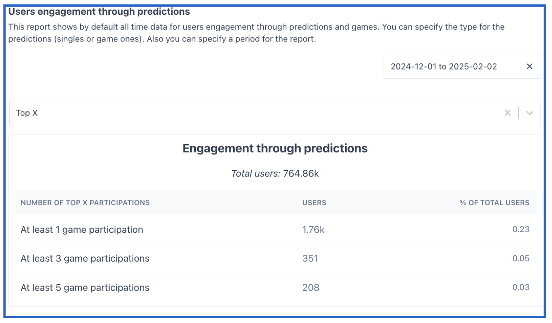Click the Engagement through predictions heading
The image size is (552, 323).
(x=275, y=148)
